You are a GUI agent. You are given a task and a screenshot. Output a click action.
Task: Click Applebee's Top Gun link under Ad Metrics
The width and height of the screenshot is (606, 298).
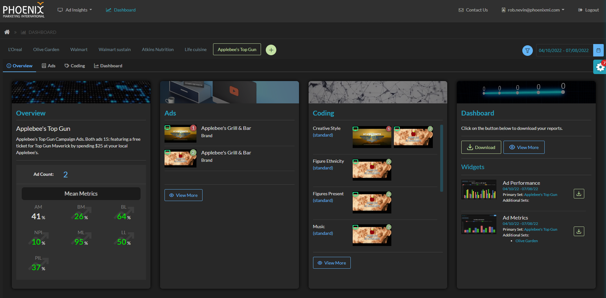click(541, 229)
